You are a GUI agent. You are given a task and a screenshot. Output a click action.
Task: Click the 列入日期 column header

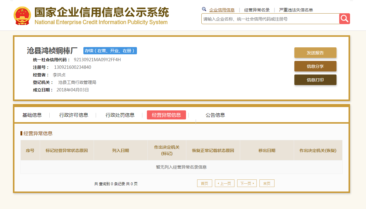(121, 150)
